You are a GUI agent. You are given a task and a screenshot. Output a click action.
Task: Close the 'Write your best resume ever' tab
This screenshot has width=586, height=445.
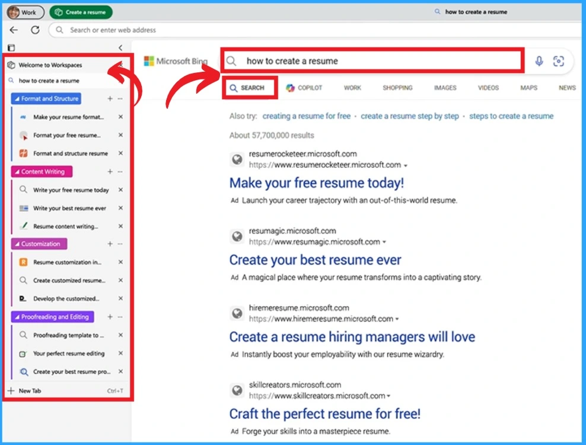121,208
